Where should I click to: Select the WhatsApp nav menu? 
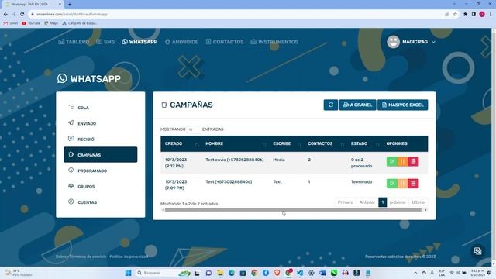coord(139,42)
